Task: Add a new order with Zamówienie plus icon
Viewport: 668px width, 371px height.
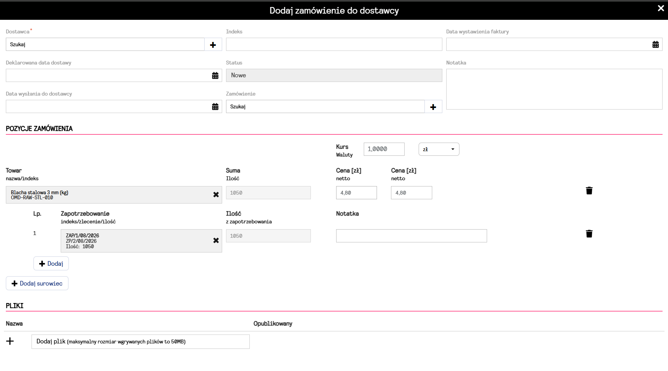Action: tap(433, 107)
